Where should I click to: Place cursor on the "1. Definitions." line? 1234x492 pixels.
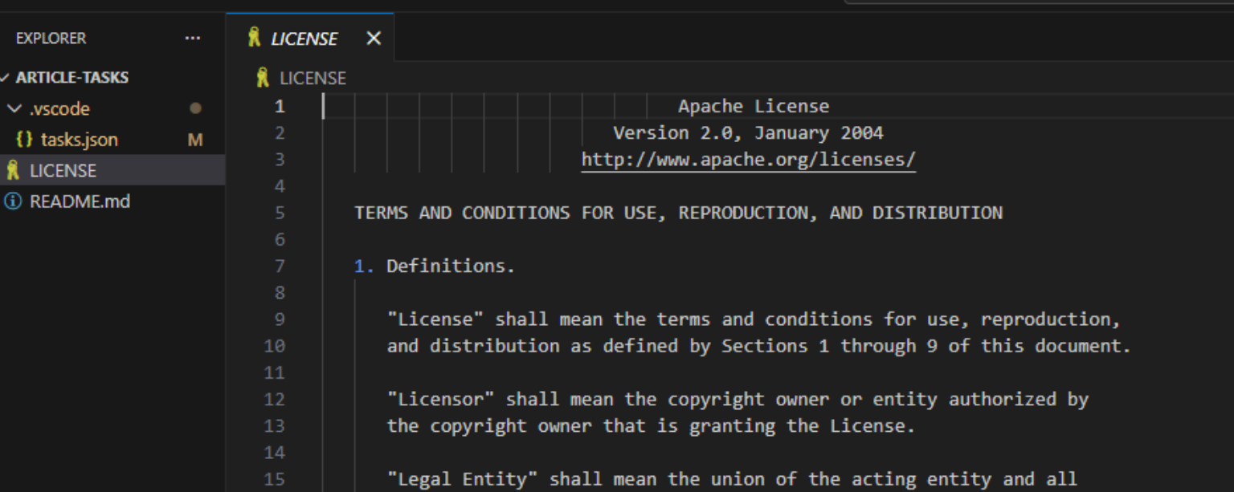click(450, 266)
